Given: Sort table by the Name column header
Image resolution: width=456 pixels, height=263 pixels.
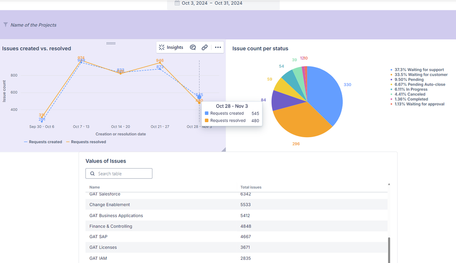Looking at the screenshot, I should pyautogui.click(x=94, y=187).
